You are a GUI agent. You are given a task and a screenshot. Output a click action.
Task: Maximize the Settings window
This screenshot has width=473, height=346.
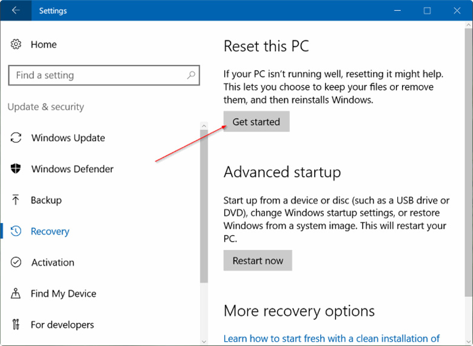(x=427, y=10)
